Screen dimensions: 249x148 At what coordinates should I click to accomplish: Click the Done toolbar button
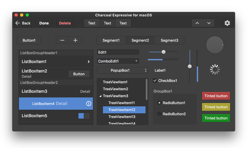[x=44, y=23]
